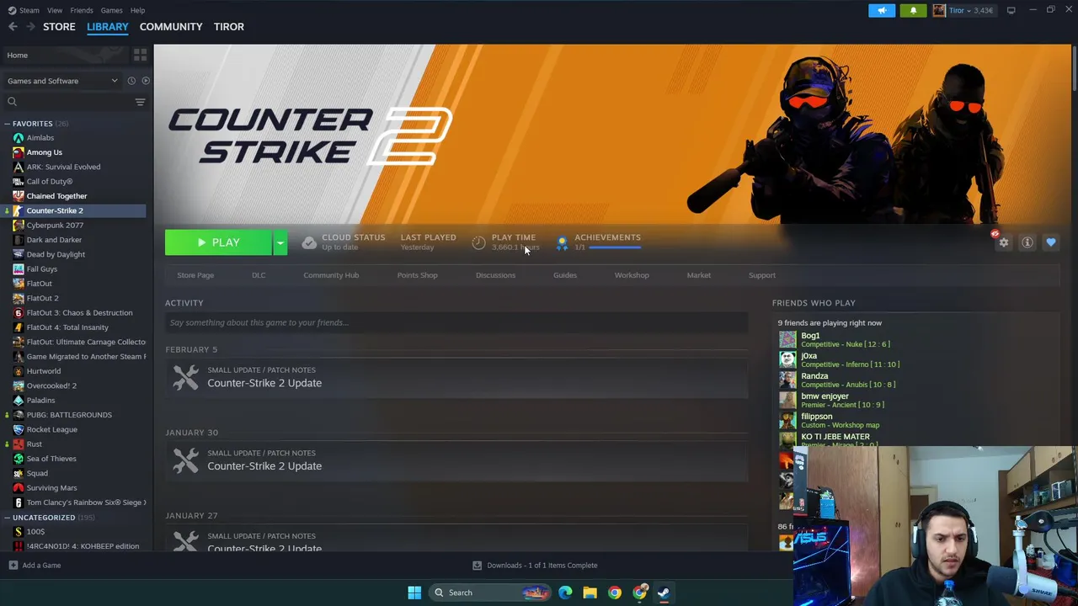
Task: Open the Community Hub link
Action: click(331, 275)
